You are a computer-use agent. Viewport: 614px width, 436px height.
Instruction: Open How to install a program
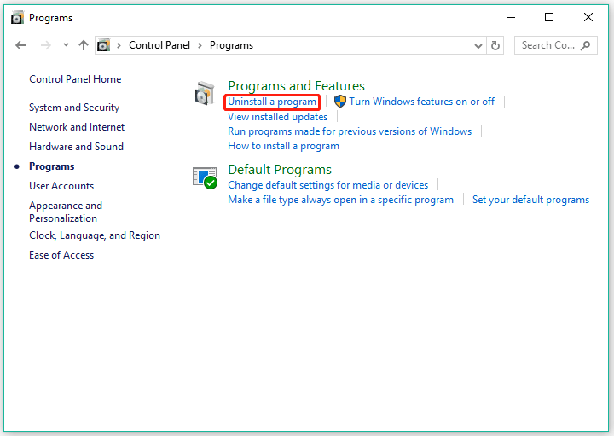[x=283, y=146]
